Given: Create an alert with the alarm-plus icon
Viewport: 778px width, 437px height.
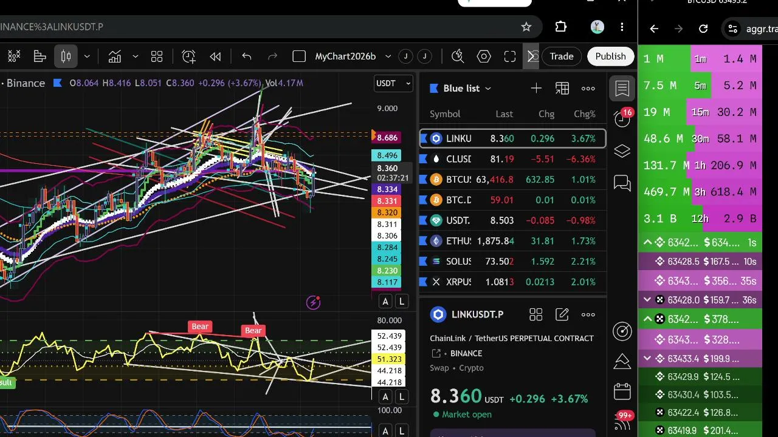Looking at the screenshot, I should [x=188, y=56].
